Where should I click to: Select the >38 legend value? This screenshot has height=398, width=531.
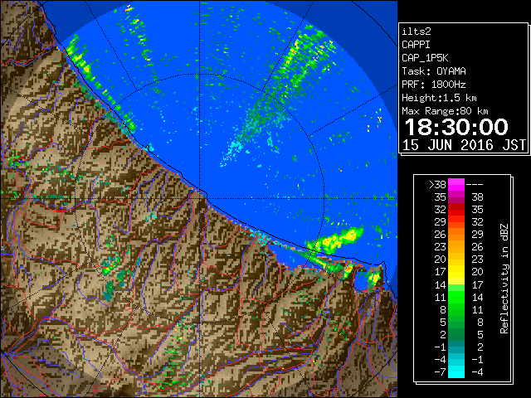point(437,185)
